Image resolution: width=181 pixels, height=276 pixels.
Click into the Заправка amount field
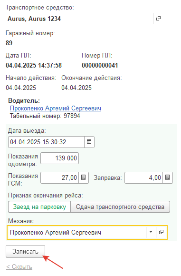point(143,177)
